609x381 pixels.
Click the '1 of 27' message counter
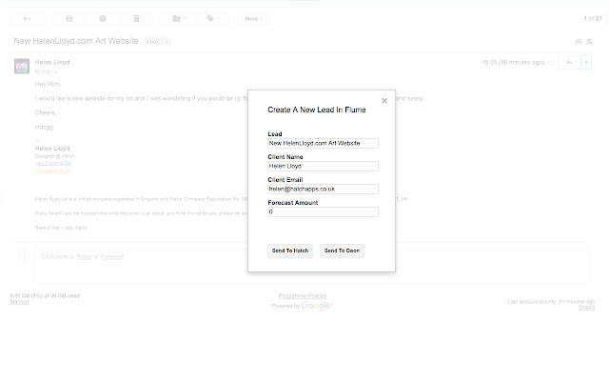point(593,18)
